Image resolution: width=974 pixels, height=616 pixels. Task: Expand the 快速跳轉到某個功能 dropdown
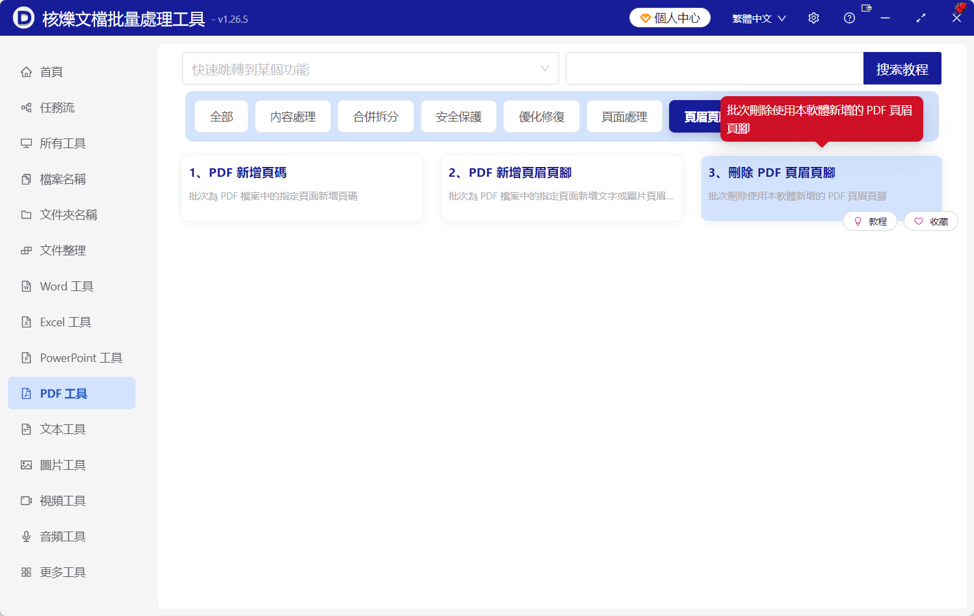[x=371, y=68]
